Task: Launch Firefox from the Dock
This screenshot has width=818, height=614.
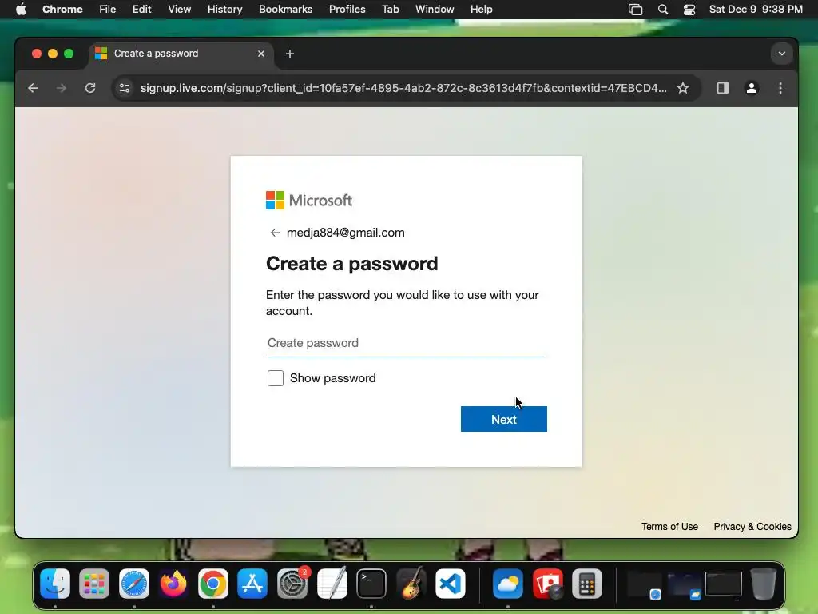Action: [173, 584]
